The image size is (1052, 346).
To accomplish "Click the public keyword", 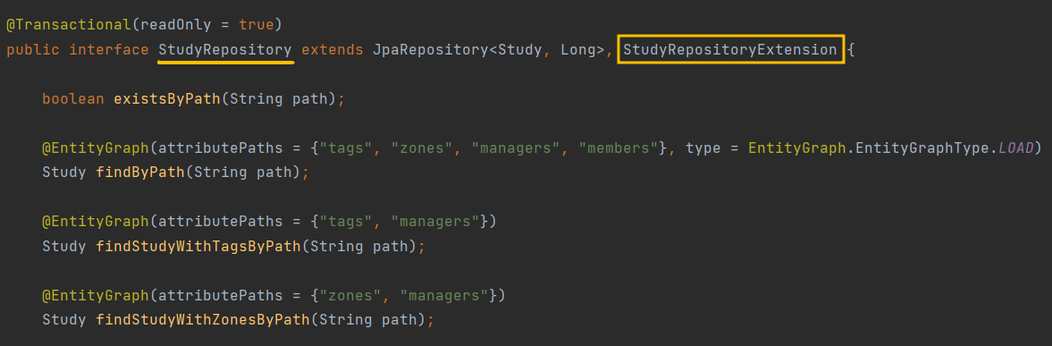I will click(33, 50).
